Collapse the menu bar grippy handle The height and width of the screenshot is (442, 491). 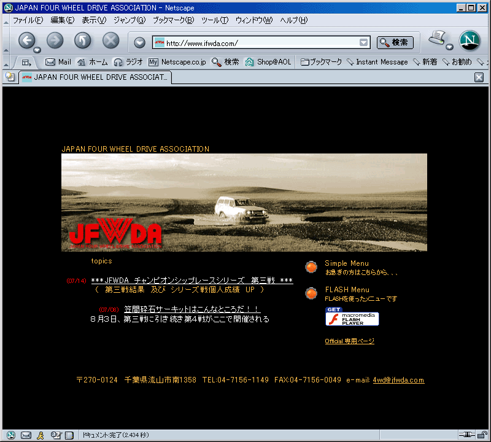coord(6,21)
